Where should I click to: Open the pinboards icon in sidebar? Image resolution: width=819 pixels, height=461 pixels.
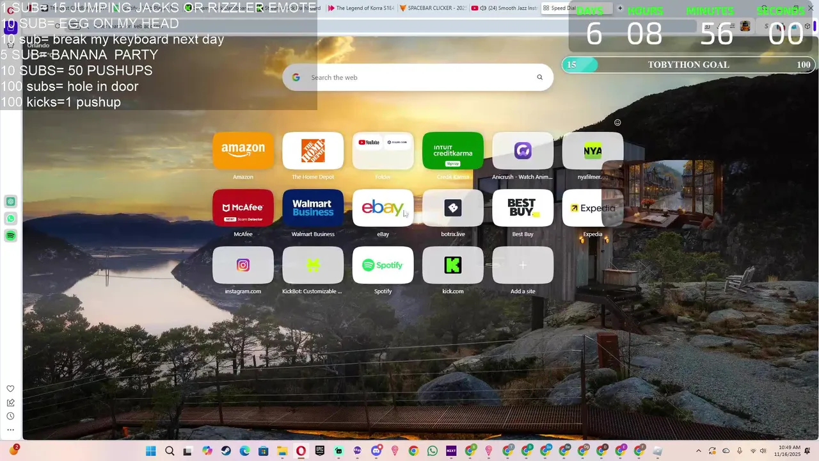tap(10, 403)
